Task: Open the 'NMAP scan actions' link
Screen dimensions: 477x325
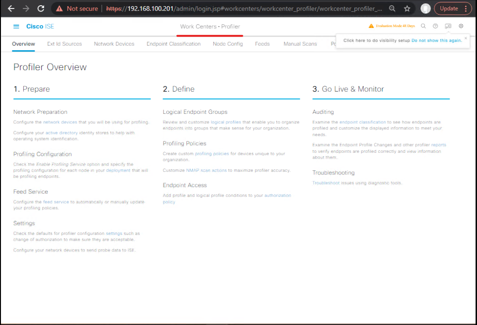Action: [x=206, y=170]
